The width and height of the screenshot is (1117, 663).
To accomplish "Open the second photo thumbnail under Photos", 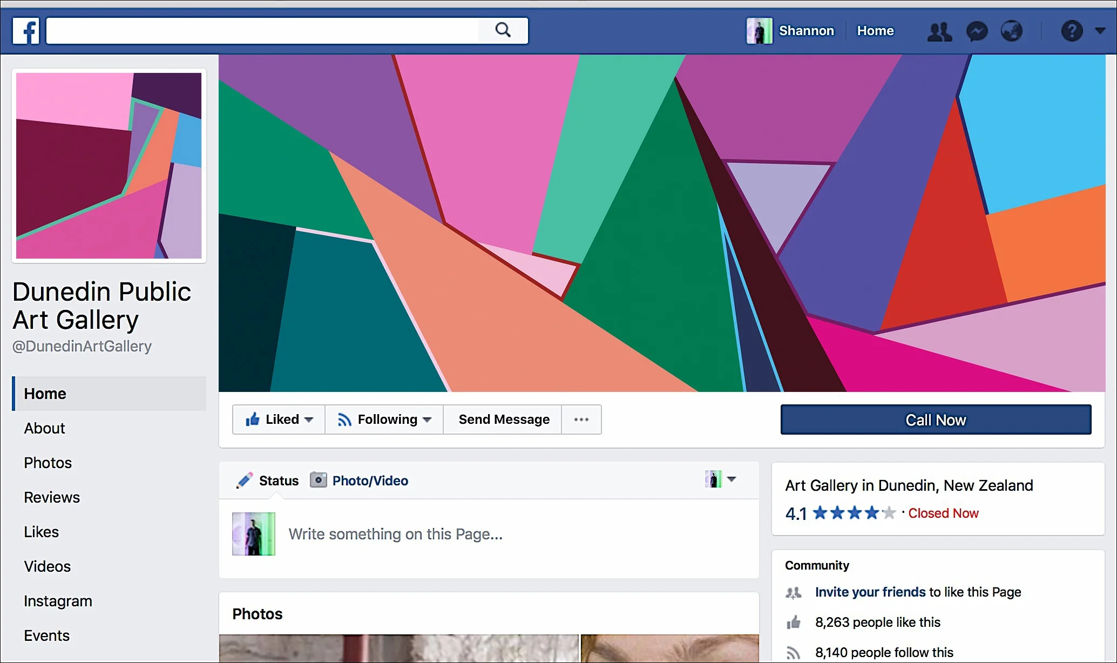I will (670, 648).
